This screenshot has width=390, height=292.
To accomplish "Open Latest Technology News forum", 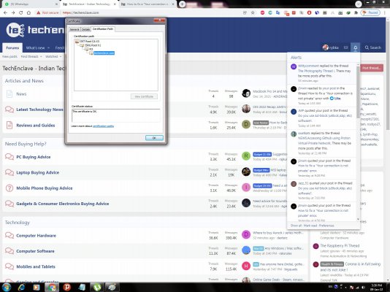I will (x=39, y=109).
